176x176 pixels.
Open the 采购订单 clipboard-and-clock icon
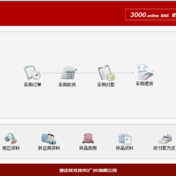coord(32,73)
